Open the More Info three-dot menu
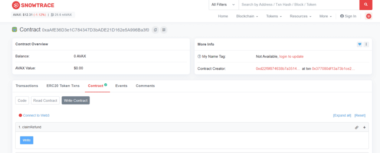Image resolution: width=380 pixels, height=153 pixels. pyautogui.click(x=366, y=44)
